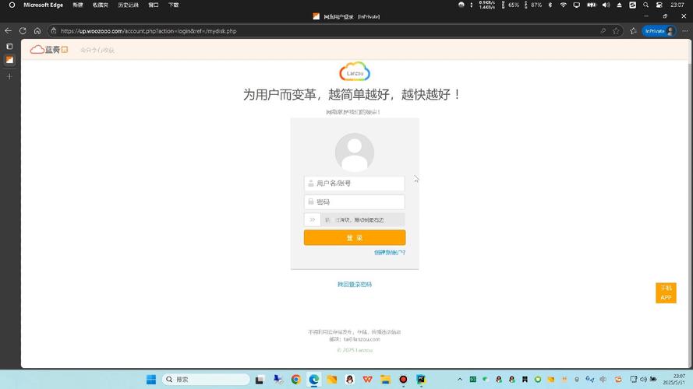Open the favorites list icon next to InPrivate
The width and height of the screenshot is (693, 389).
(x=633, y=31)
